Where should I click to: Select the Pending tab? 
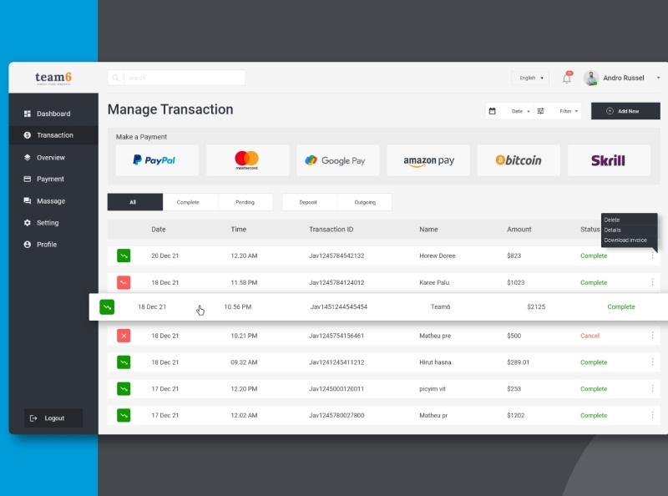245,201
